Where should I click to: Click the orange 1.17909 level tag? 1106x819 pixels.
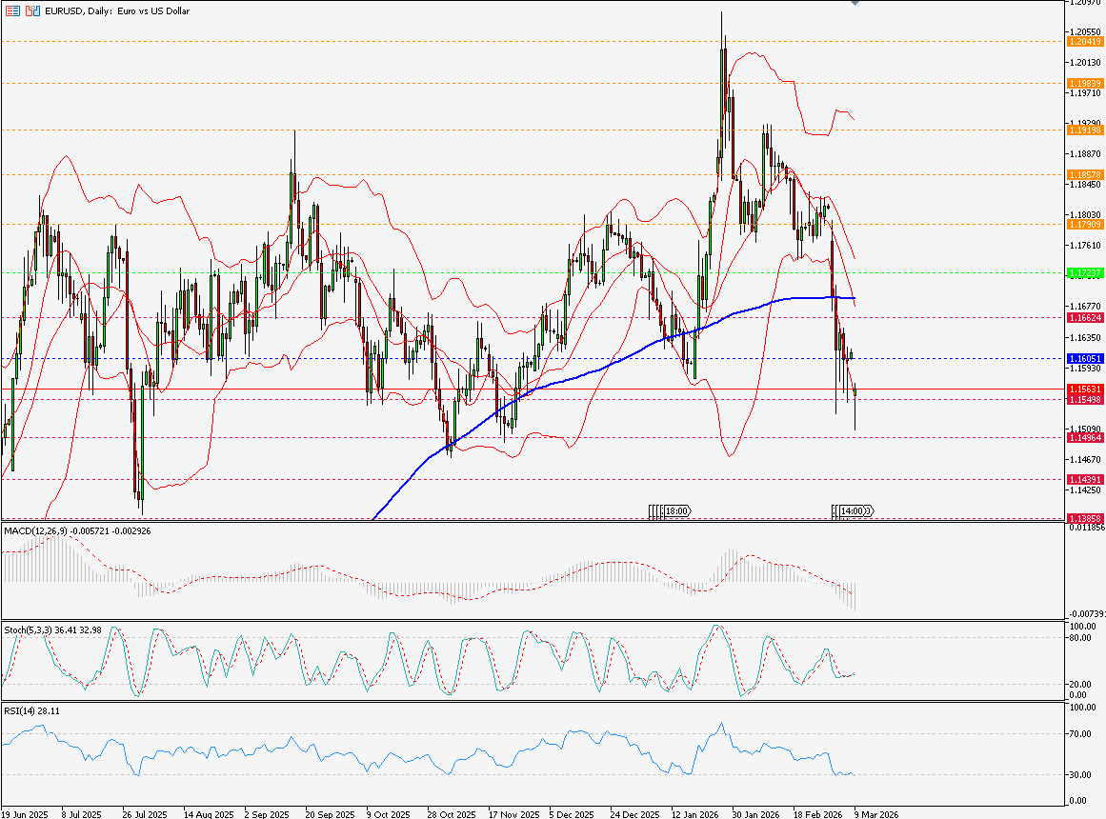pyautogui.click(x=1085, y=225)
